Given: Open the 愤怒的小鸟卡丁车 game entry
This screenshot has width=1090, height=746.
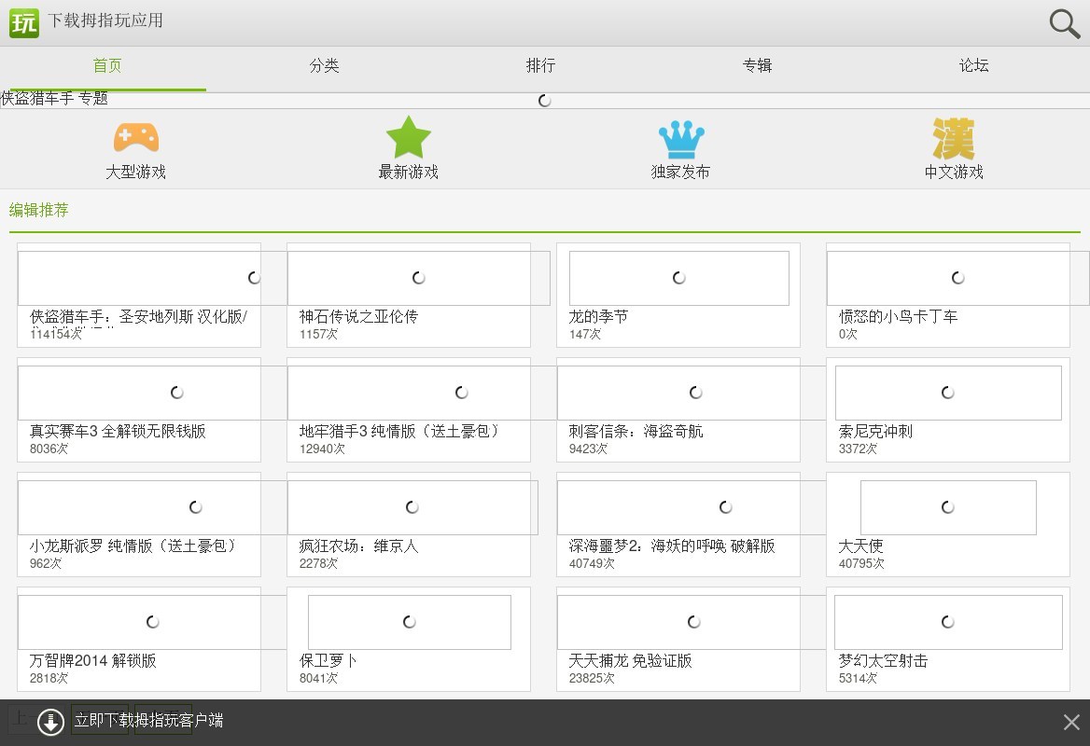Looking at the screenshot, I should (898, 317).
